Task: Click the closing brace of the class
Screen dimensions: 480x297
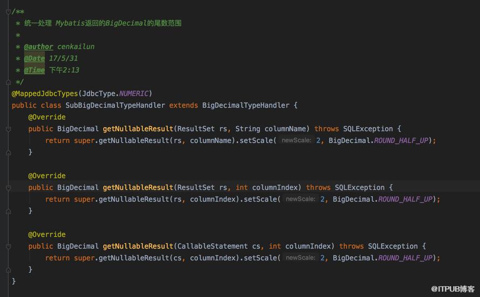Action: 13,281
